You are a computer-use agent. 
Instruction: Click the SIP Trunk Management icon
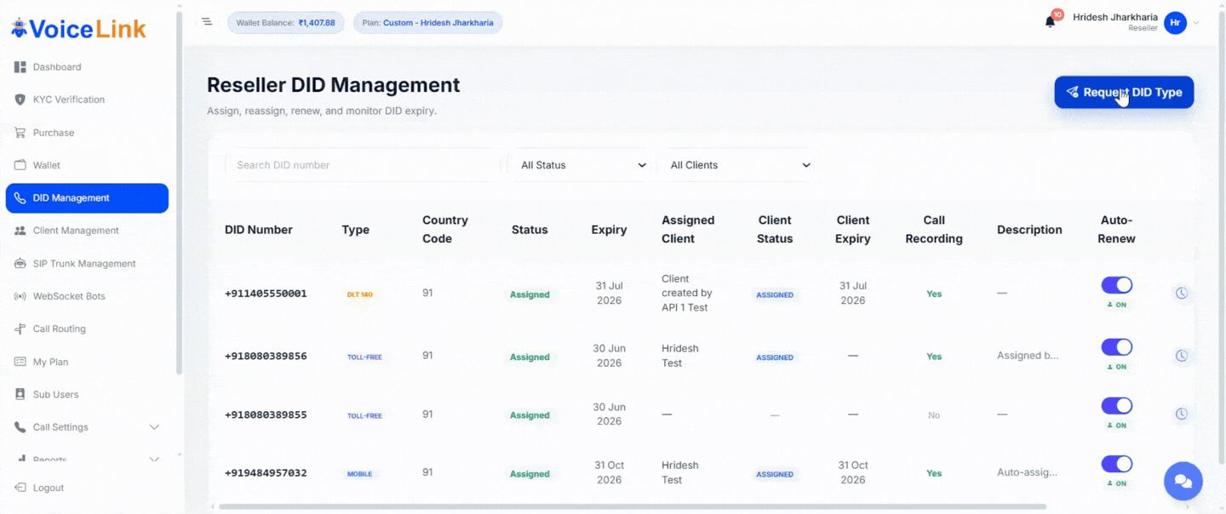(x=20, y=264)
